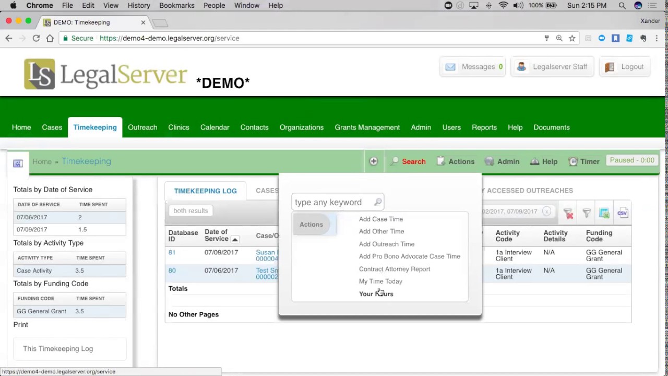The width and height of the screenshot is (668, 376).
Task: Choose Add Outreach Time
Action: tap(387, 244)
